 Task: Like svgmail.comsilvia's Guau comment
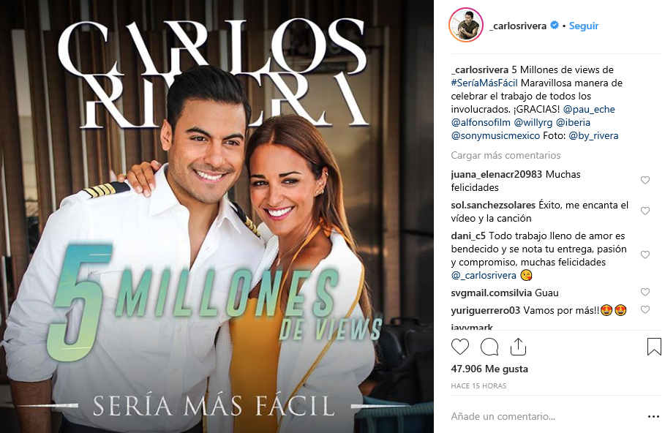pos(645,292)
